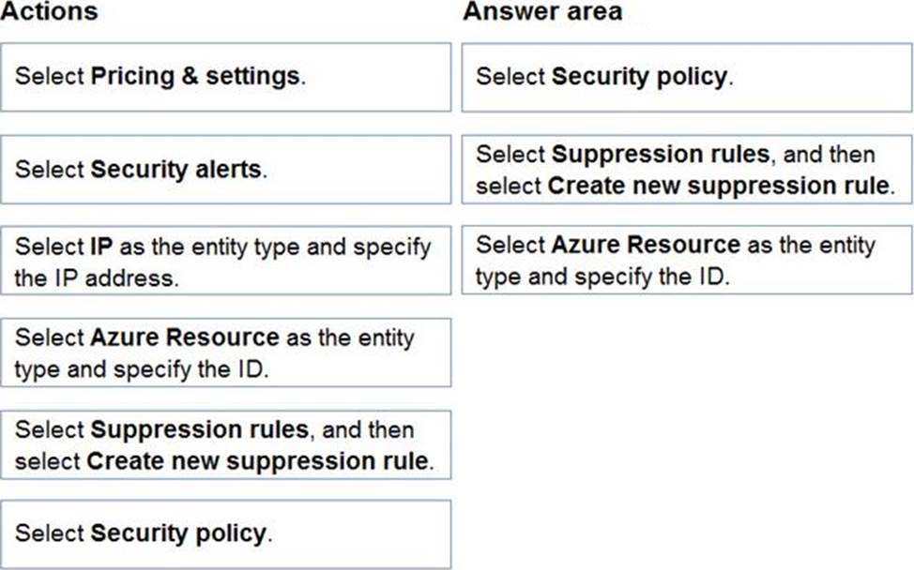Screen dimensions: 914x570
Task: Select Azure Resource action in Actions list
Action: [x=225, y=352]
